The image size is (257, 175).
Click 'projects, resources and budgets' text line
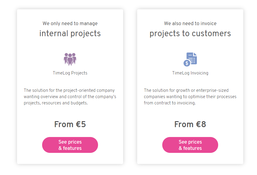(x=56, y=103)
